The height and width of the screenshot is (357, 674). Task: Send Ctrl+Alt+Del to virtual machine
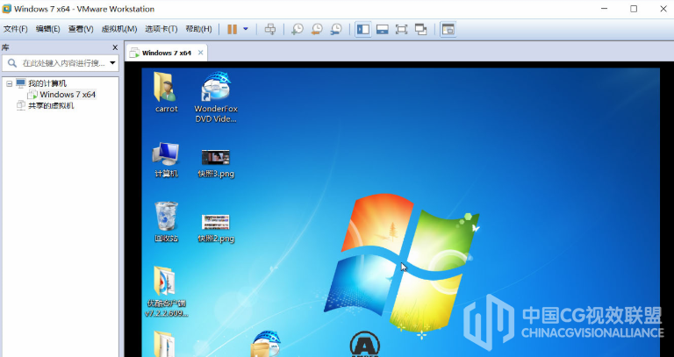(270, 29)
